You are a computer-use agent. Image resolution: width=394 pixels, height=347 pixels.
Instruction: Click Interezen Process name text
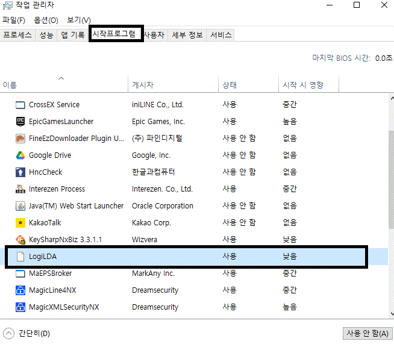click(x=57, y=189)
